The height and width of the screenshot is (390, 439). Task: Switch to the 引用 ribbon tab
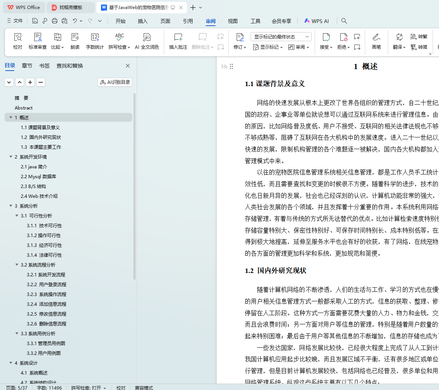(188, 21)
